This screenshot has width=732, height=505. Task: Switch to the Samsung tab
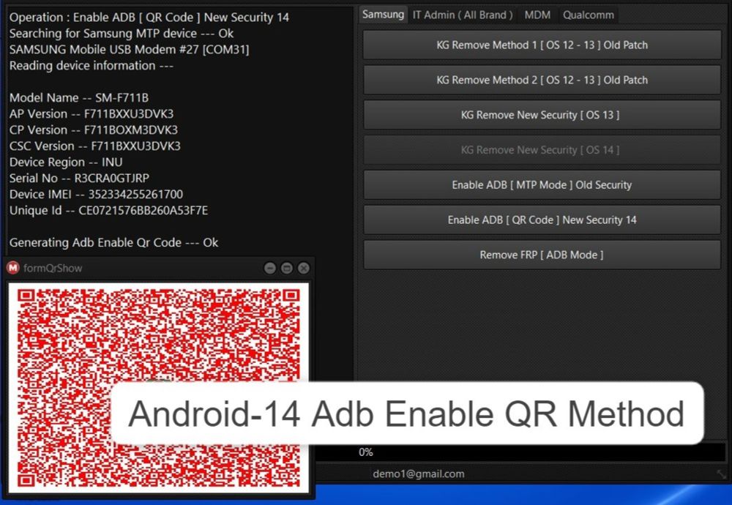[384, 15]
